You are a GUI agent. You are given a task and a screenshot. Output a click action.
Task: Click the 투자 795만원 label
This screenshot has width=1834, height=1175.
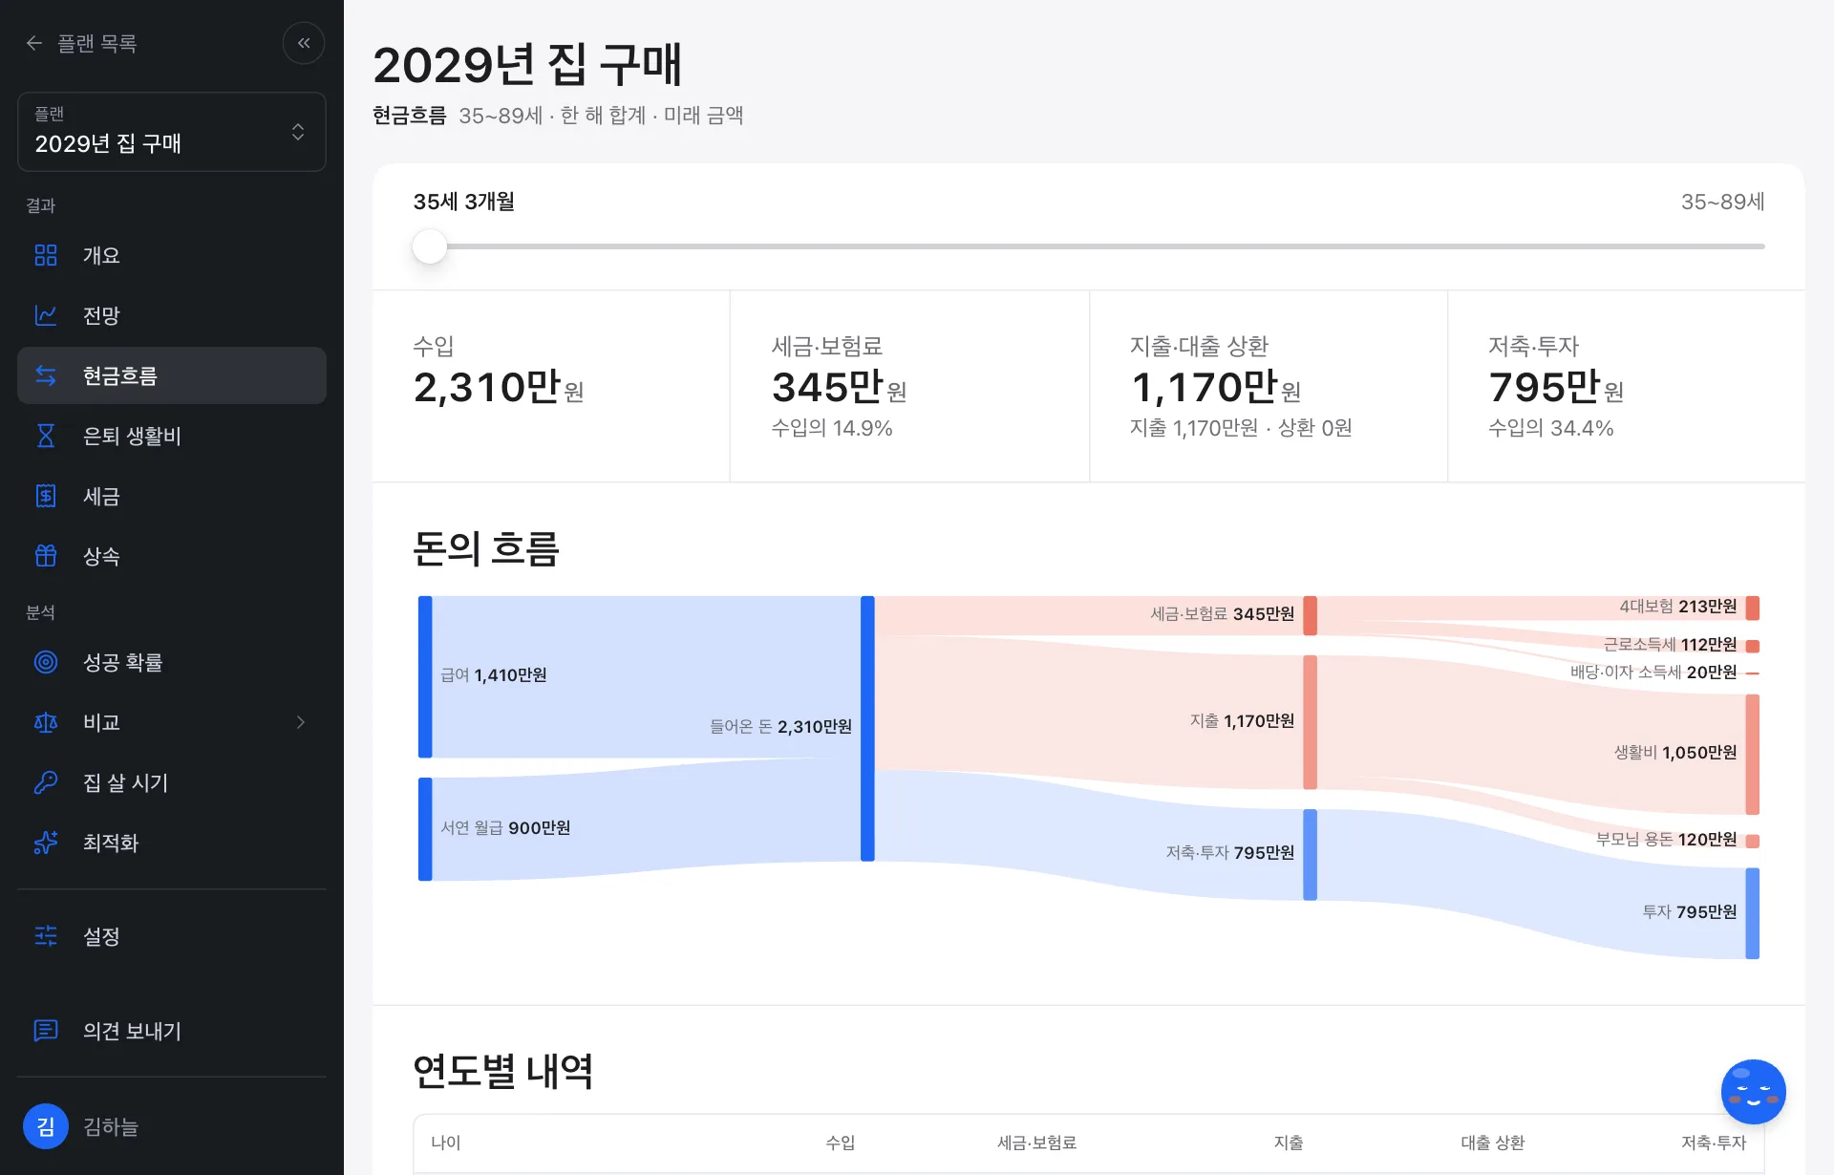click(x=1689, y=912)
